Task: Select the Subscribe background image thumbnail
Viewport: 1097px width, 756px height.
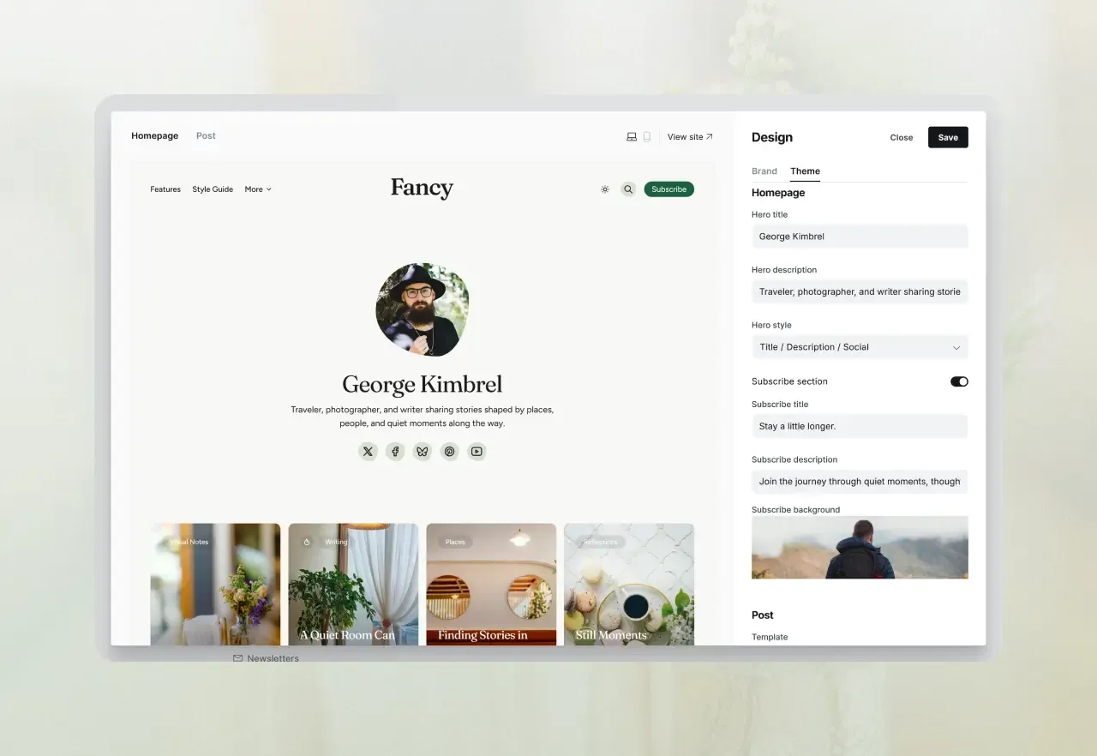Action: 860,547
